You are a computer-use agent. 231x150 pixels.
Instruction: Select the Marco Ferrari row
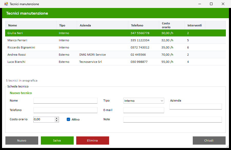tap(115, 40)
